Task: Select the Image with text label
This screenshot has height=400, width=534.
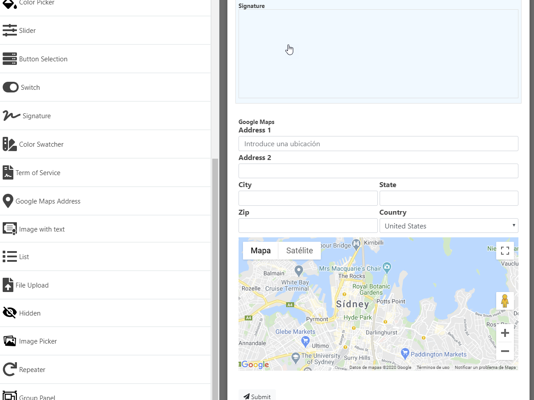Action: (x=42, y=229)
